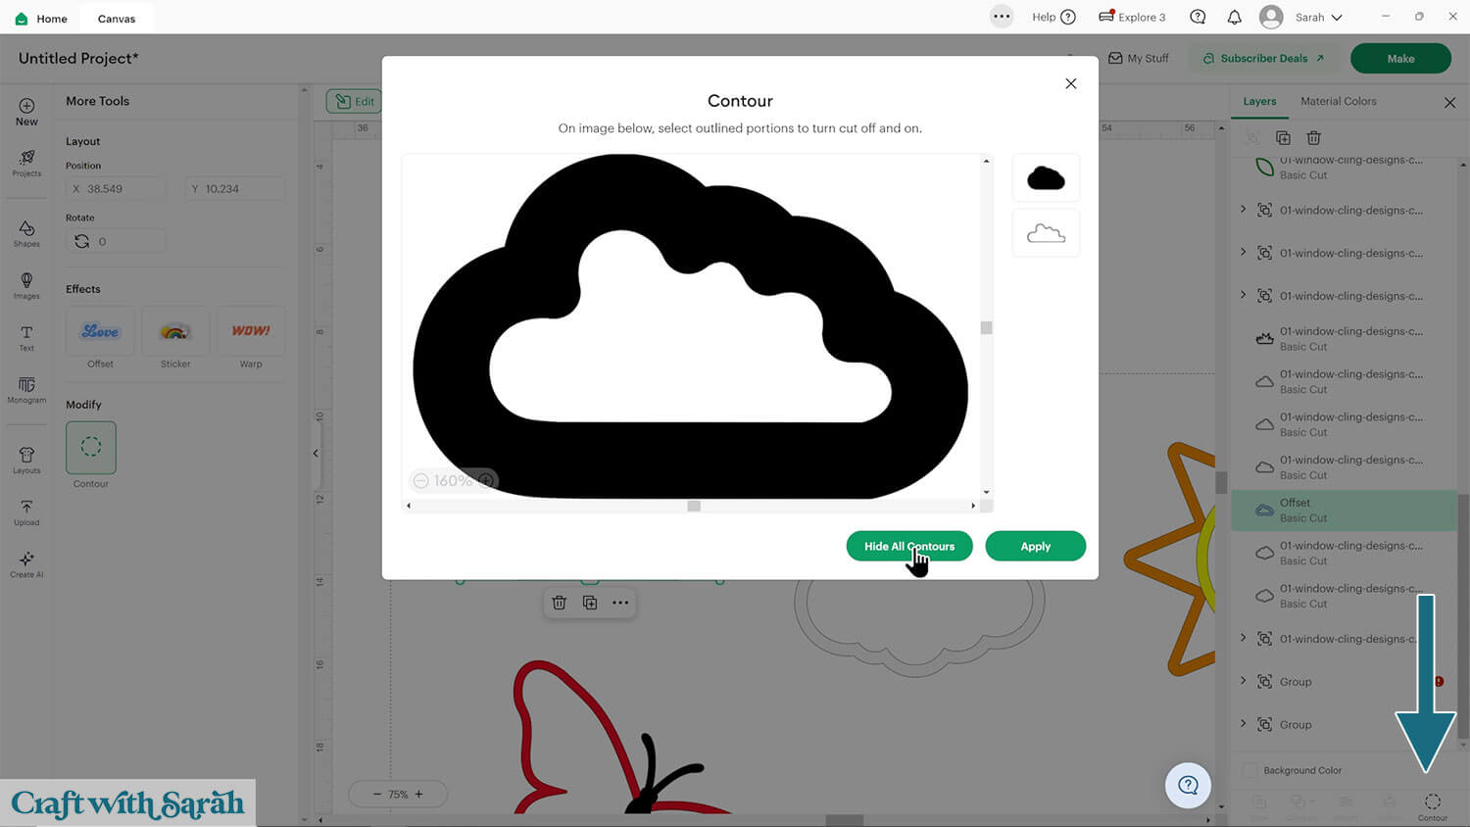Open the New project option in the sidebar

click(26, 112)
